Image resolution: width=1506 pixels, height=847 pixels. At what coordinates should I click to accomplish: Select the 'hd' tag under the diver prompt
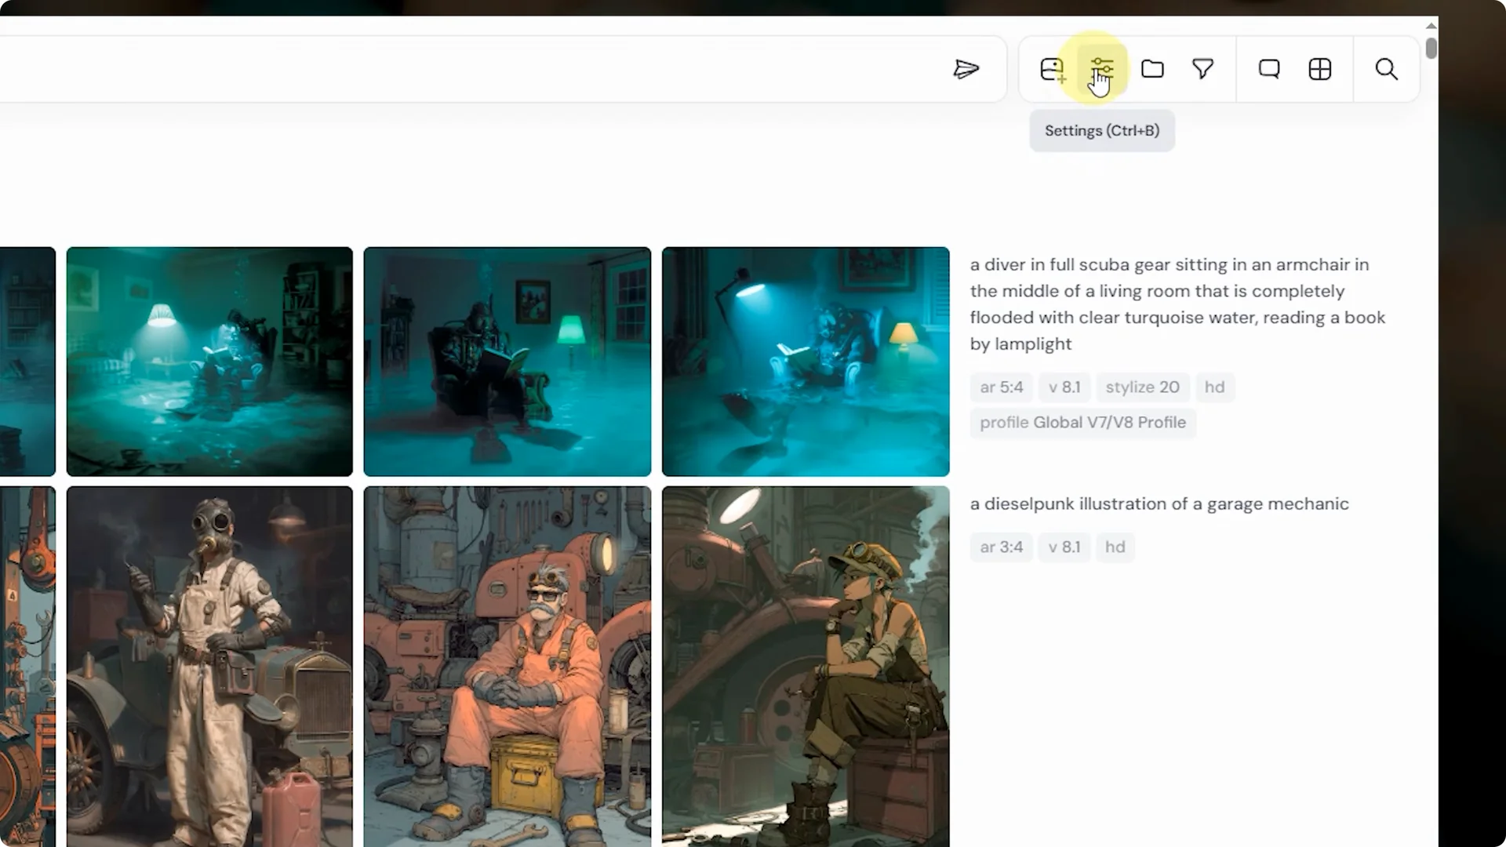click(1214, 387)
